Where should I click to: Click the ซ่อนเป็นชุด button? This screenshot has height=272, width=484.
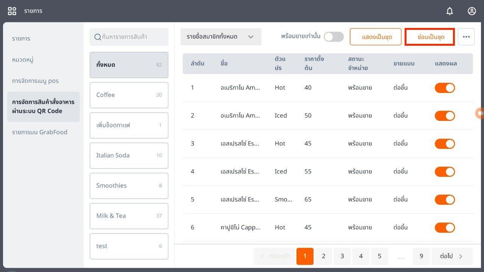tap(430, 37)
